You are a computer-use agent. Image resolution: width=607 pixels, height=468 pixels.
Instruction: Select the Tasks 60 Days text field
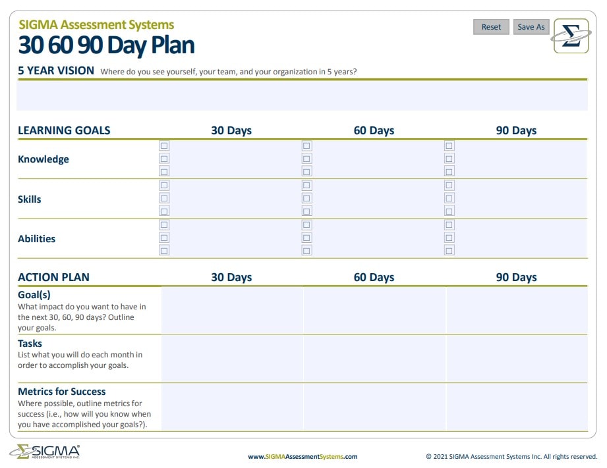pos(374,359)
